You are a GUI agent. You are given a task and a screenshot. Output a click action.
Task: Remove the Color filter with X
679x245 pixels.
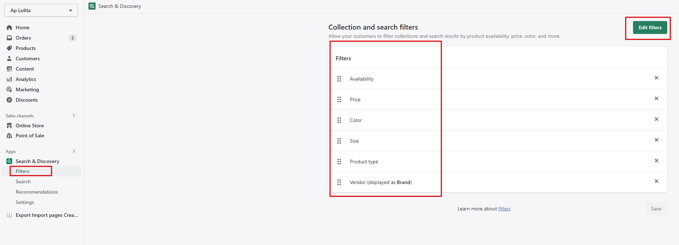coord(656,119)
